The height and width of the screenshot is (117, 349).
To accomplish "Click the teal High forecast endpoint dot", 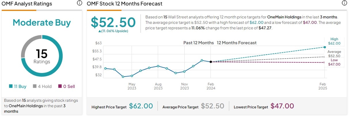I will tap(325, 47).
